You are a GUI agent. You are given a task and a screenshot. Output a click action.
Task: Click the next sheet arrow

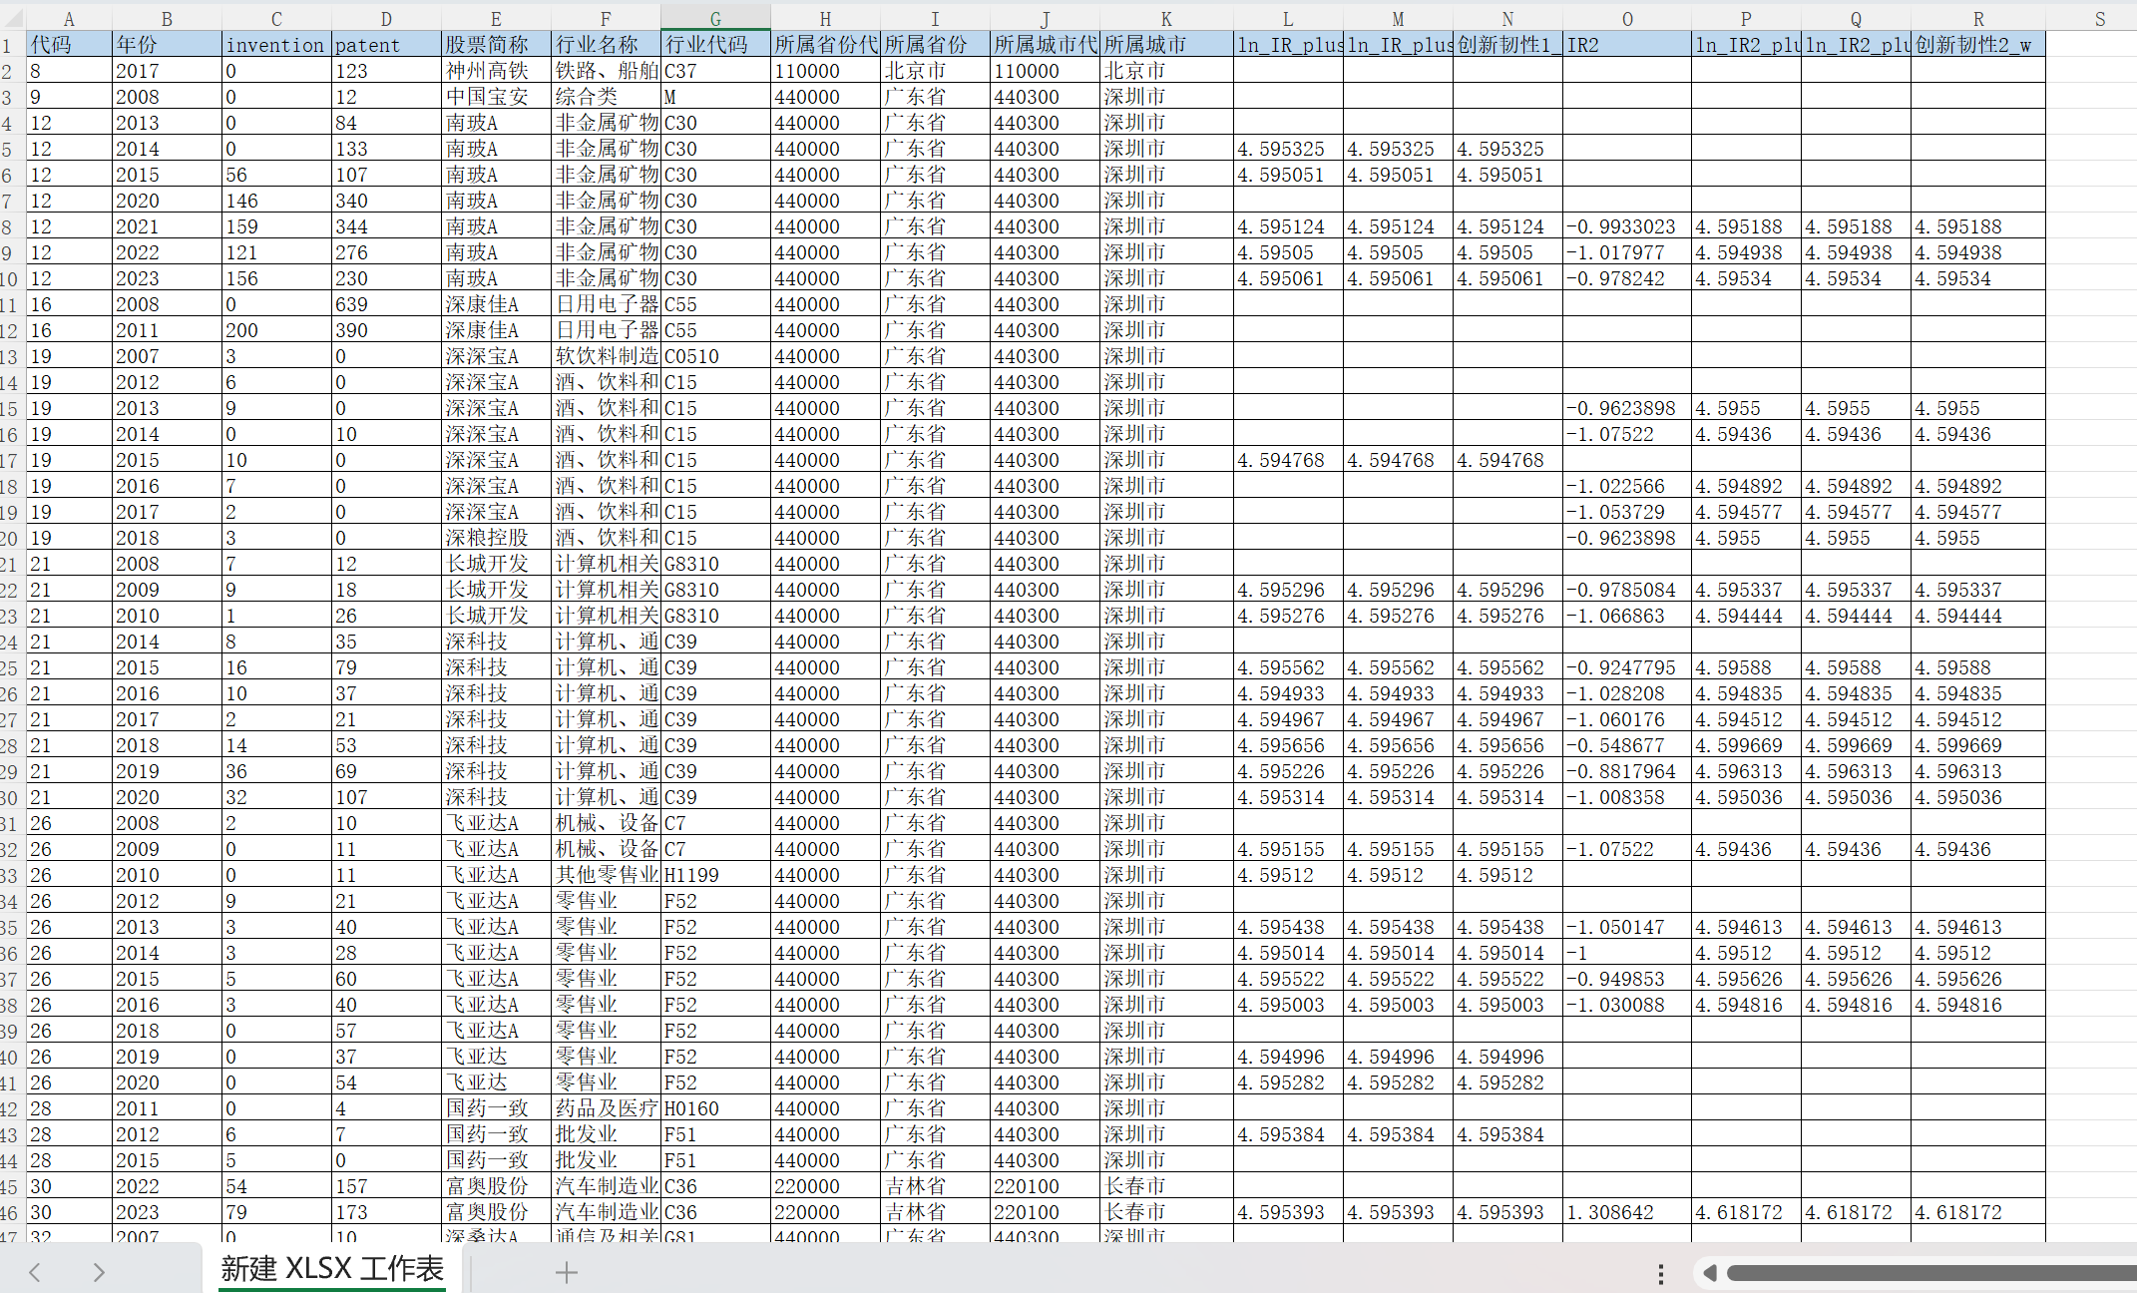(x=98, y=1272)
